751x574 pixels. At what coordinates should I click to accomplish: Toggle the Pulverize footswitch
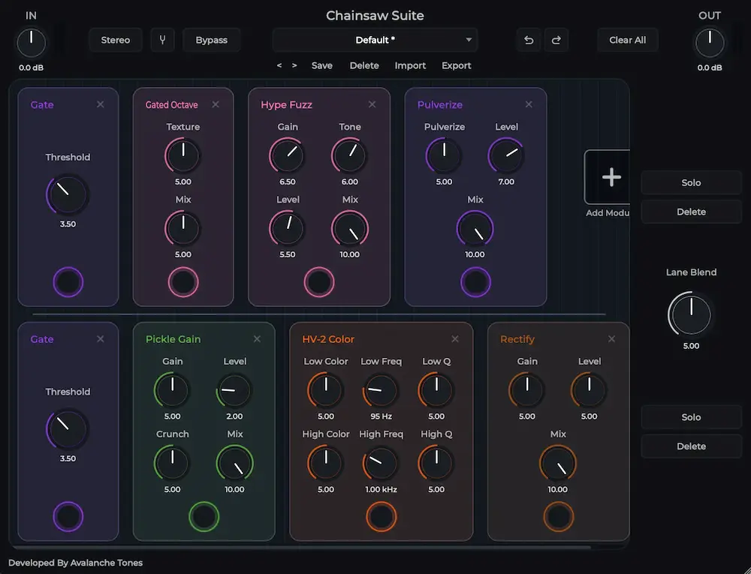pos(475,282)
